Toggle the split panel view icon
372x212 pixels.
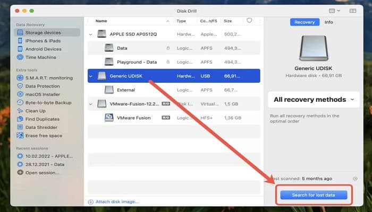click(353, 11)
